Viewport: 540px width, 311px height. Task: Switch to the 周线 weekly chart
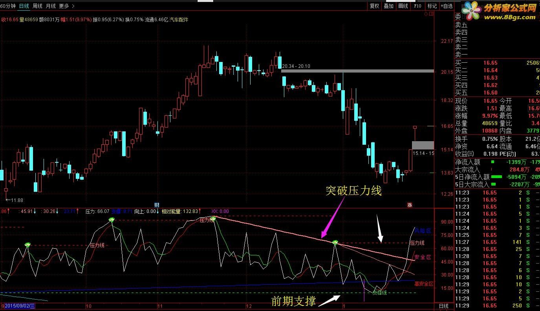pos(37,6)
